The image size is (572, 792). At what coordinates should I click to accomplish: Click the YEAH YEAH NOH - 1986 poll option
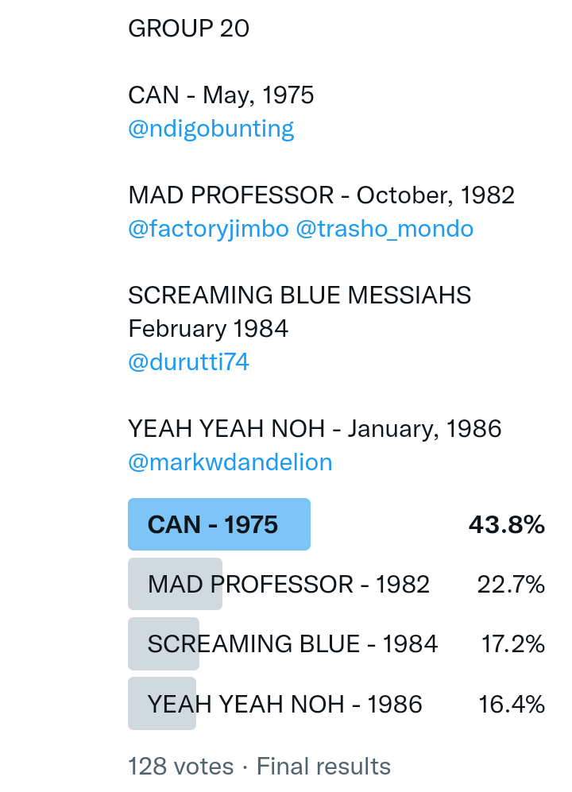(284, 704)
